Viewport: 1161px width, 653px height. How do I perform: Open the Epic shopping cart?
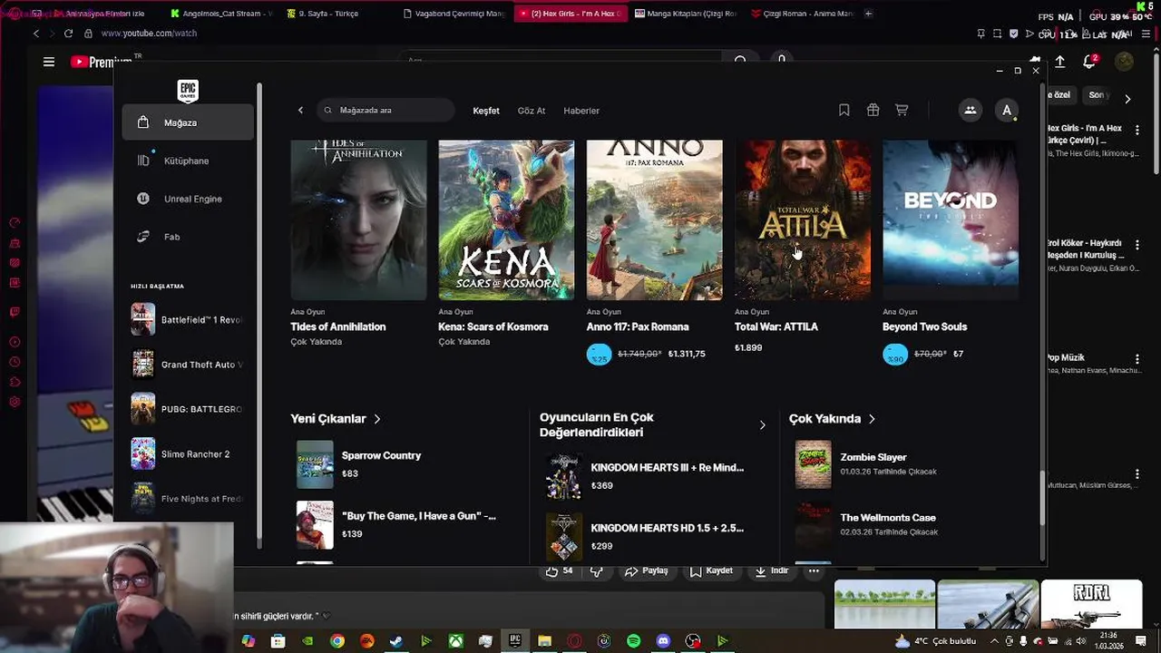point(902,110)
